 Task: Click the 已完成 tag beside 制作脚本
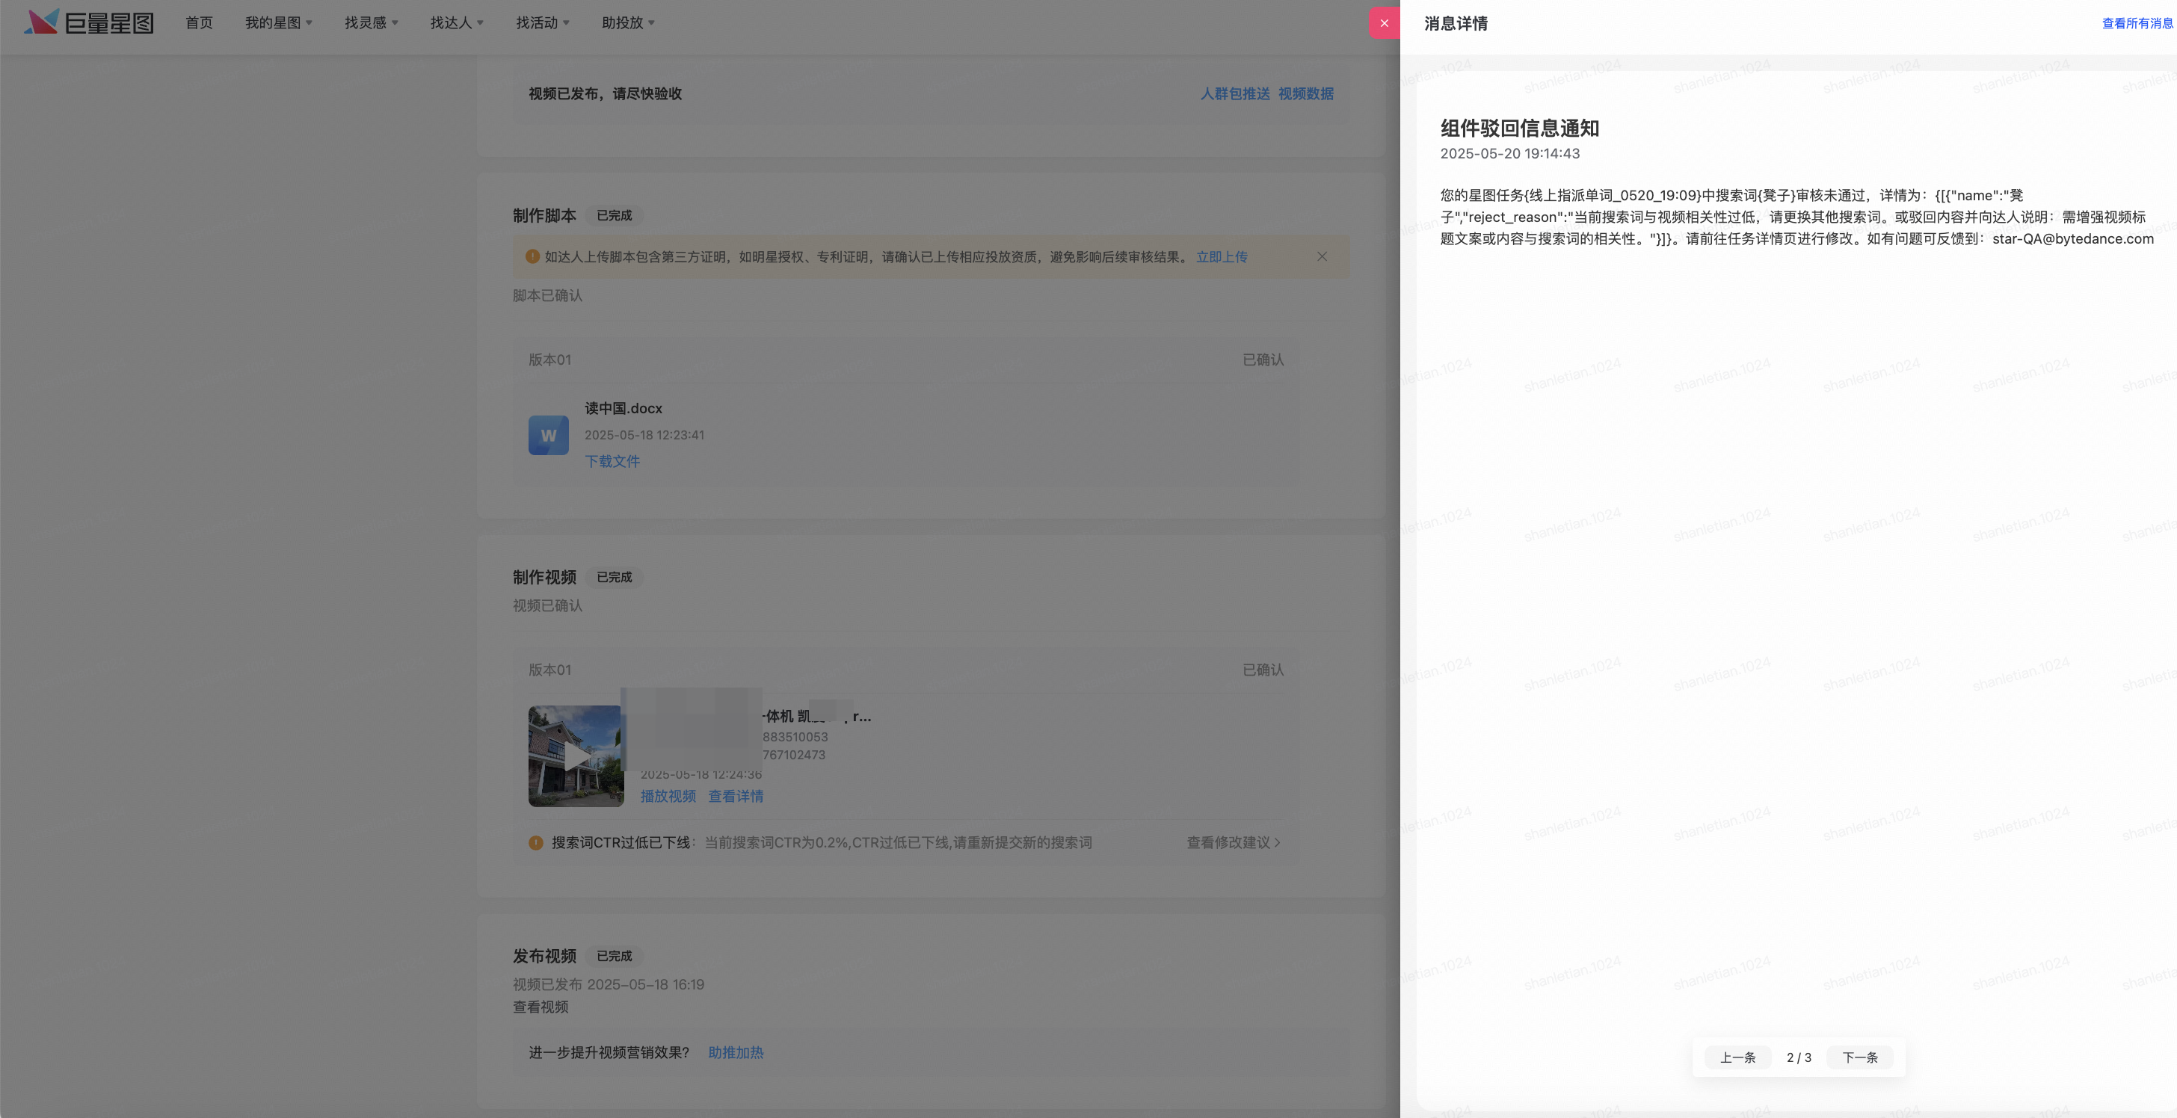tap(615, 215)
